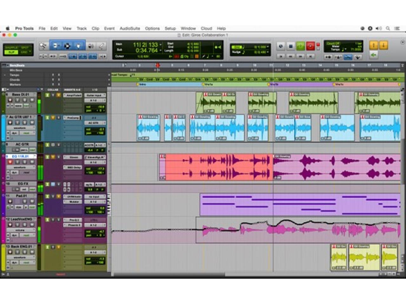Select the Selector tool
This screenshot has height=304, width=406.
(67, 46)
